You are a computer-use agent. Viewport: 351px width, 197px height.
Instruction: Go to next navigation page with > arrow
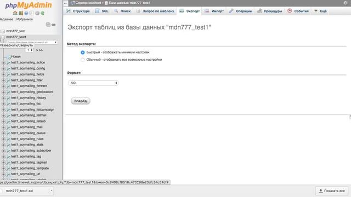click(x=37, y=50)
